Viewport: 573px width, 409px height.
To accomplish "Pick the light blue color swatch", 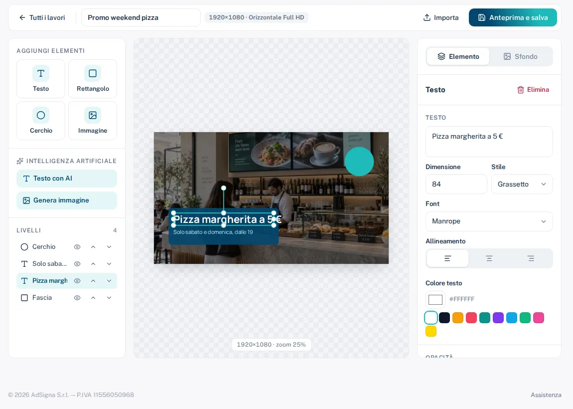I will click(512, 318).
